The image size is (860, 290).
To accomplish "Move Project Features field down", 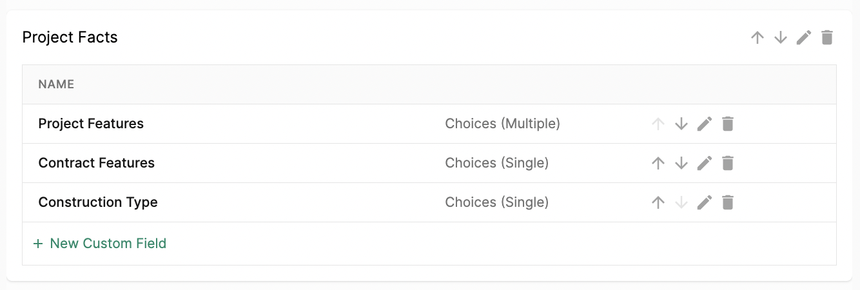I will pos(681,124).
